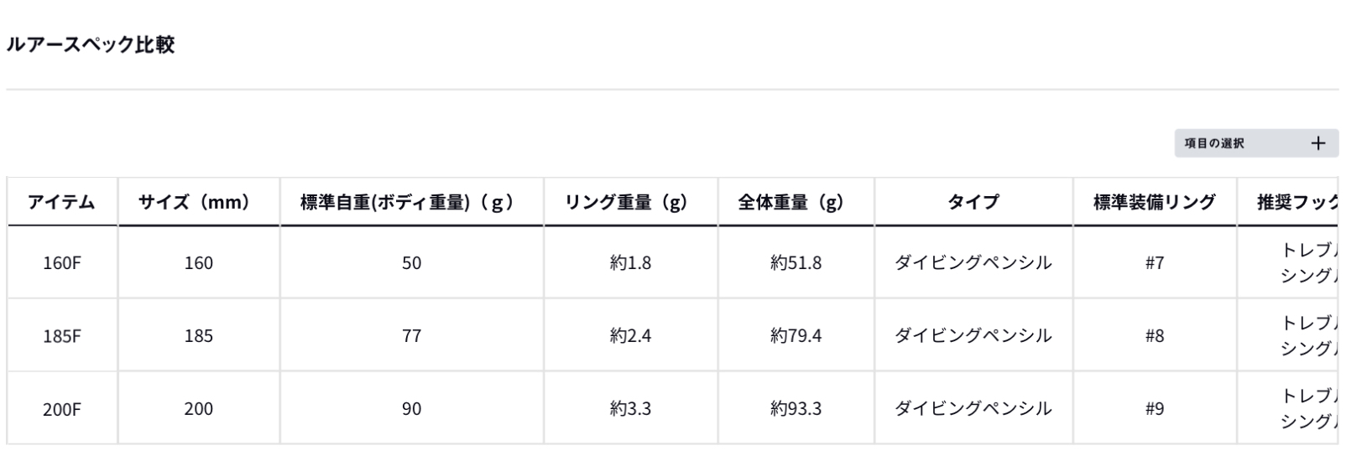Click the 標準自重(ボディ重量) column header
This screenshot has height=456, width=1346.
pos(410,202)
